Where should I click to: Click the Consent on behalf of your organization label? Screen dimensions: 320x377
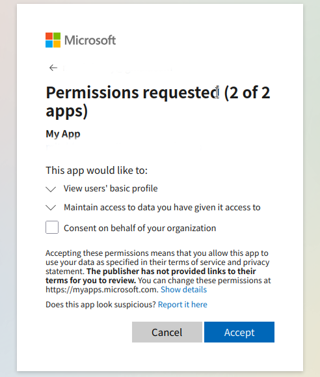(140, 228)
